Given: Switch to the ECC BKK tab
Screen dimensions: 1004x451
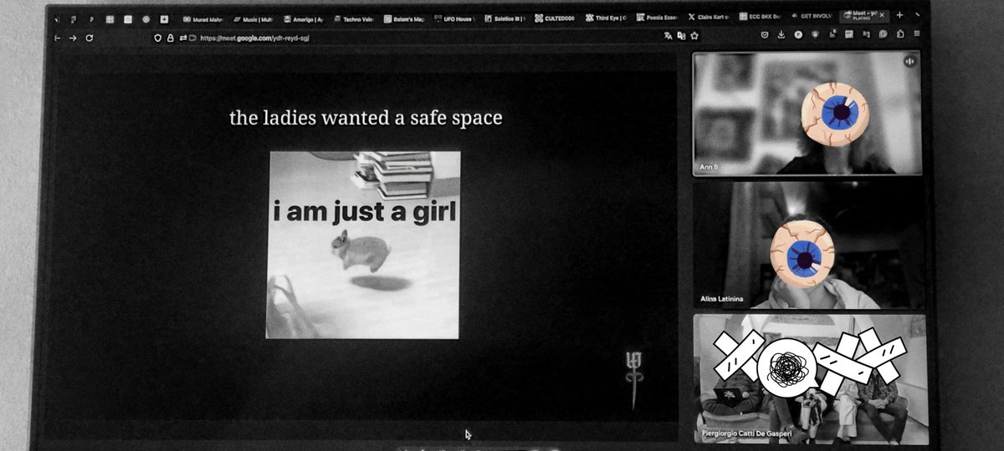Looking at the screenshot, I should [758, 17].
